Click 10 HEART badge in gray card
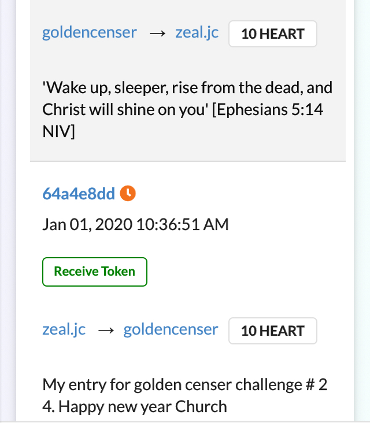 [273, 34]
